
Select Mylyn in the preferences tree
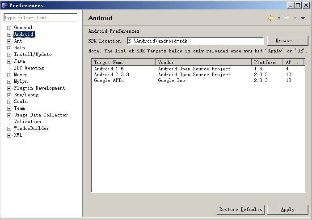(21, 82)
